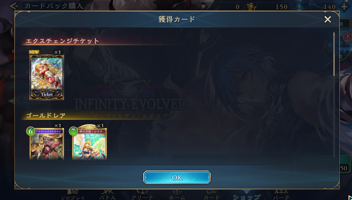Click the red vial currency icon
Viewport: 352px width, 200px height.
pyautogui.click(x=203, y=6)
